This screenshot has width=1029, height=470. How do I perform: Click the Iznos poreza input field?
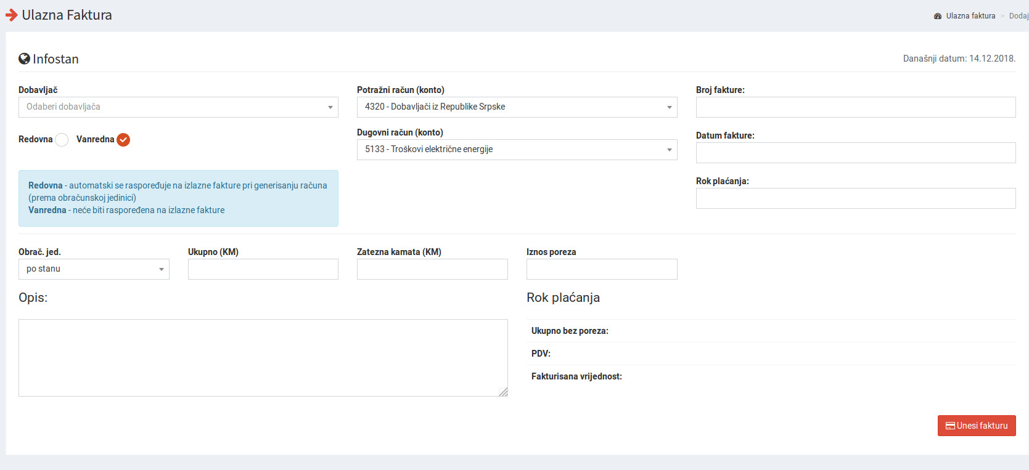[601, 269]
